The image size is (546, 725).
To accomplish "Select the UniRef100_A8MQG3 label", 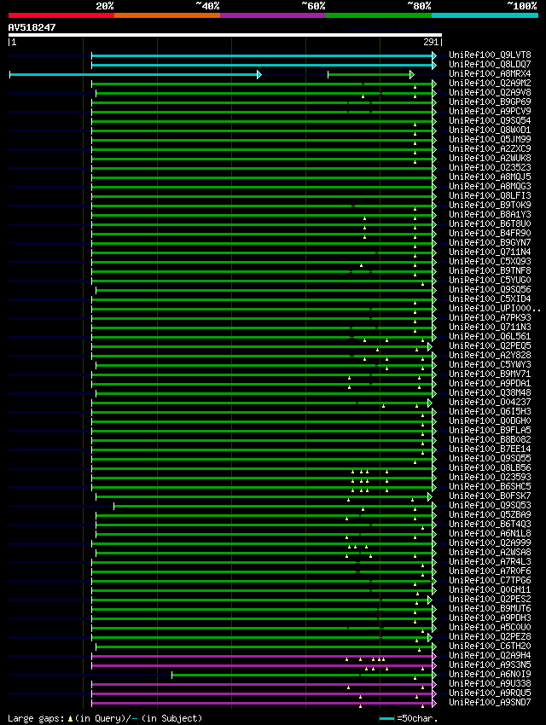I will point(490,186).
